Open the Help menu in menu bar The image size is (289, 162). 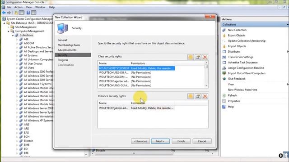51,7
